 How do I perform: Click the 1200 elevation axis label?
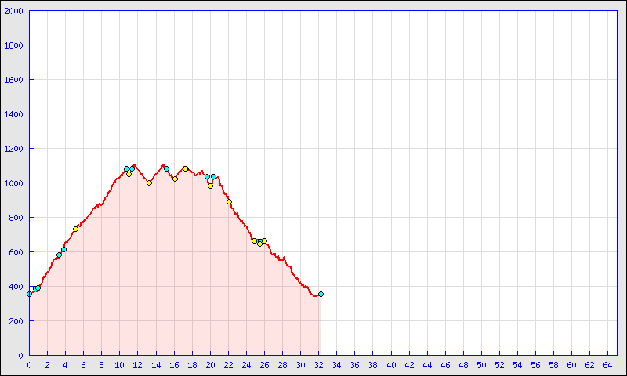[13, 149]
